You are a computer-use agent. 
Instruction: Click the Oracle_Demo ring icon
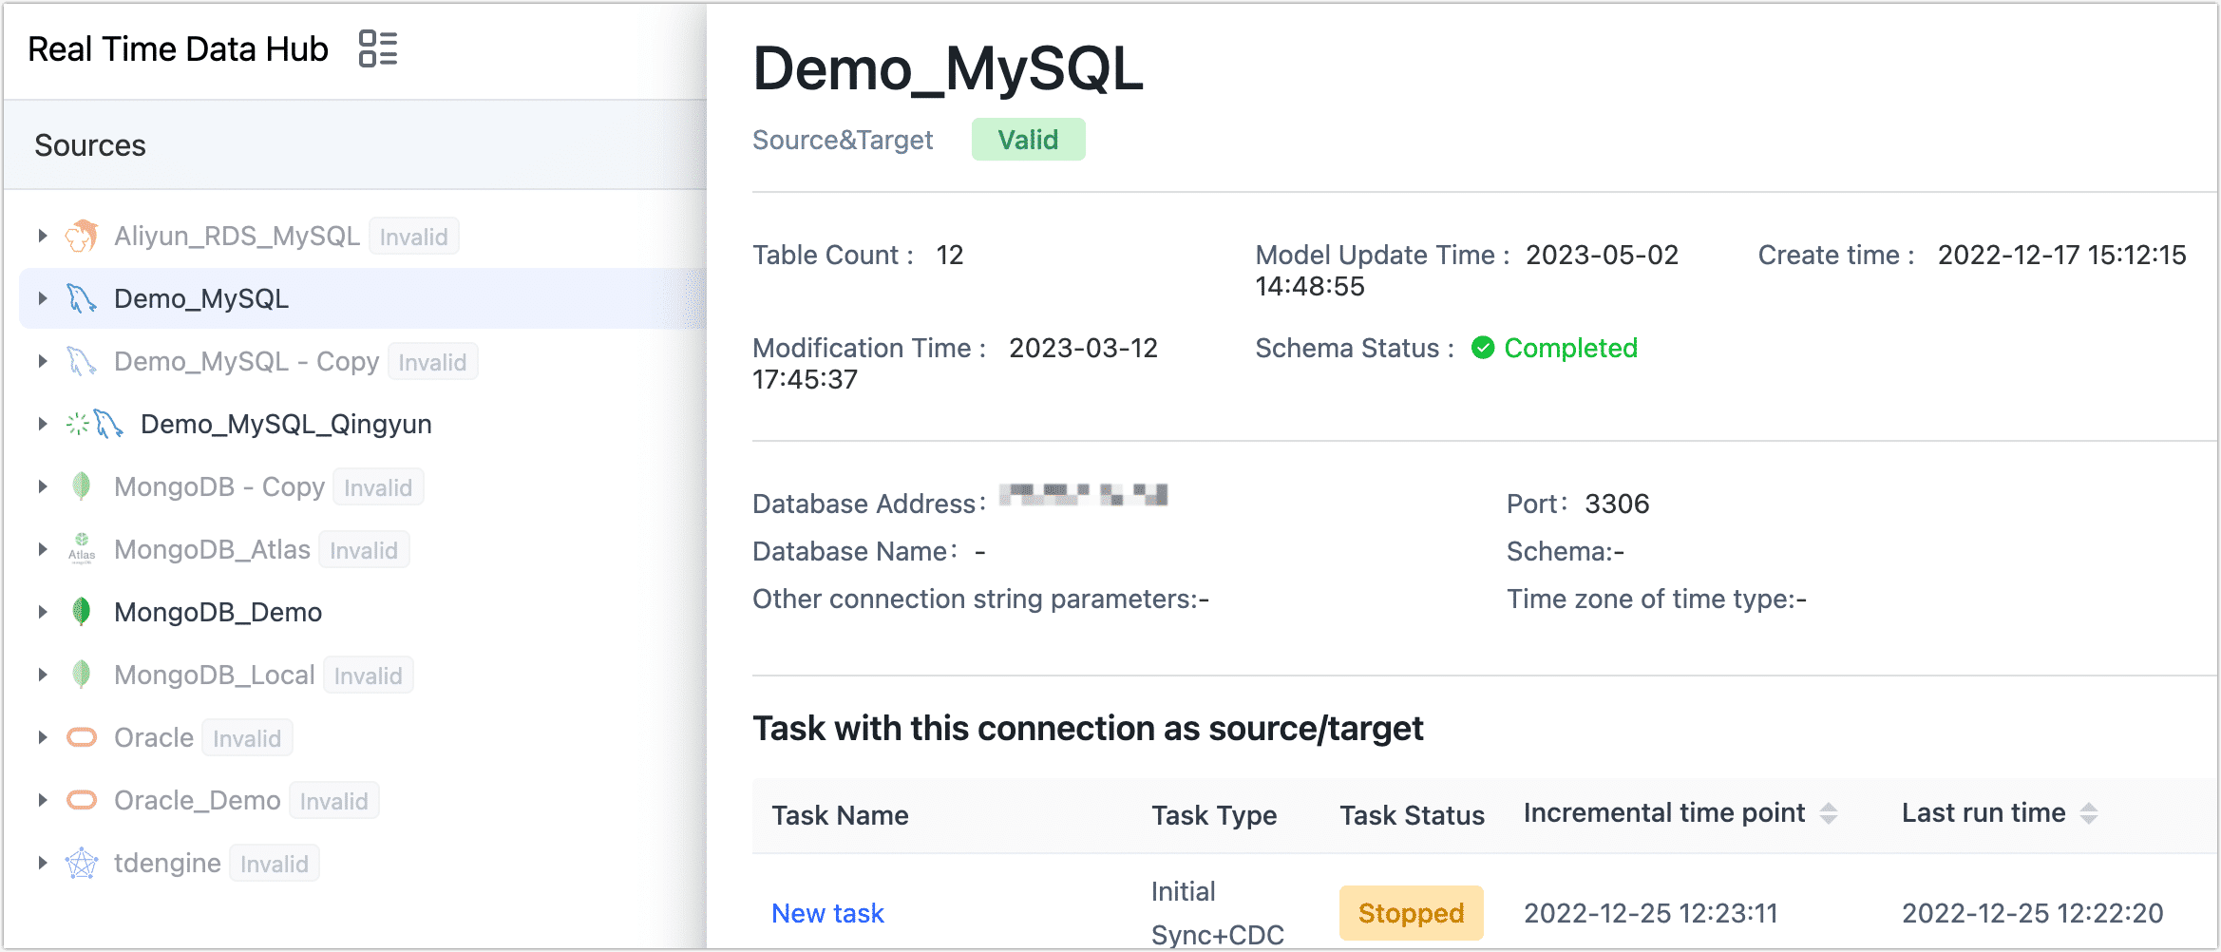click(x=82, y=800)
